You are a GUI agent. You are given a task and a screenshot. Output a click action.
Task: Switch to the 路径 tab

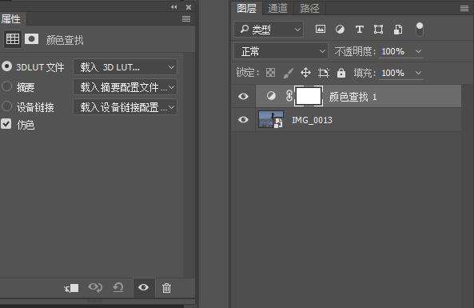[309, 8]
